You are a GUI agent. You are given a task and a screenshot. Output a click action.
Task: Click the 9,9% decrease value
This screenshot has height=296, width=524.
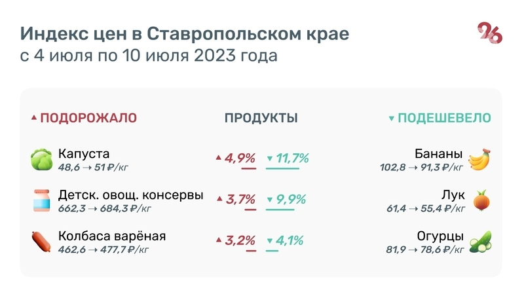tap(291, 199)
